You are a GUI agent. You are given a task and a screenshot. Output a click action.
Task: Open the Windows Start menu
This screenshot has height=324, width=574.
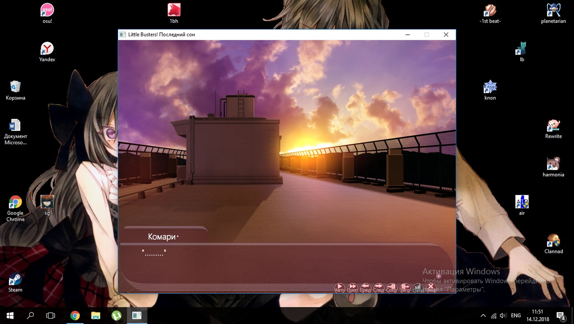10,315
